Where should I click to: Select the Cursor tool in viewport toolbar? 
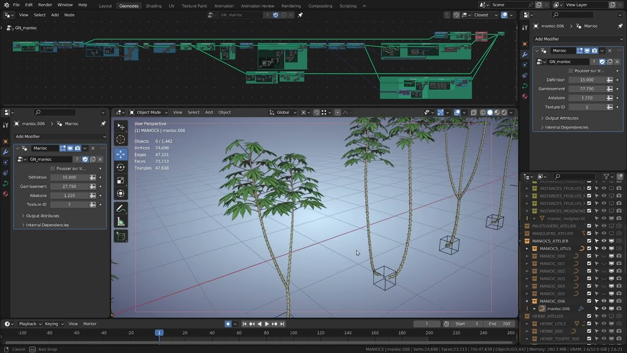121,140
